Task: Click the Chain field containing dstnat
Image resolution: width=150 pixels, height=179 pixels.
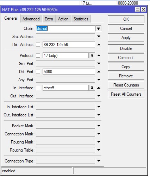Action: (65, 28)
